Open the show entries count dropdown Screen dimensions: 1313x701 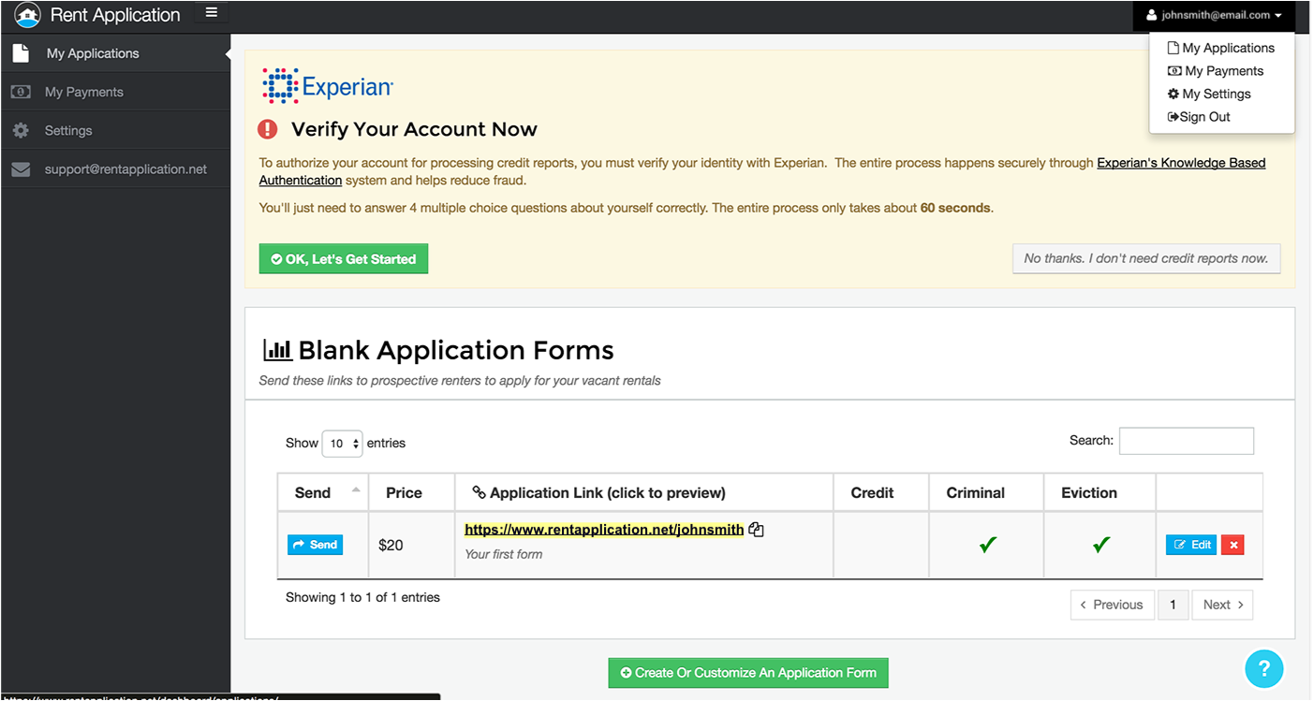[342, 444]
